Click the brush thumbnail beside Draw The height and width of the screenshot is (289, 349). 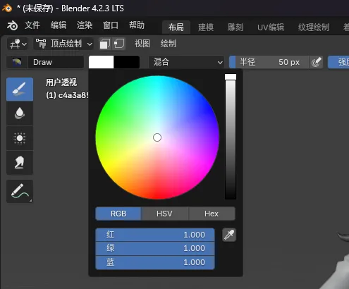coord(17,62)
